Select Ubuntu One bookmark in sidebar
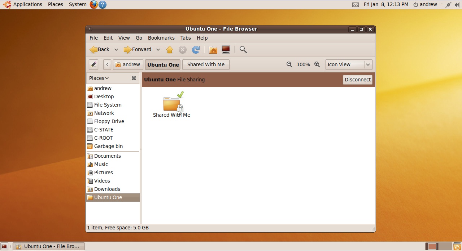This screenshot has width=462, height=251. pos(113,197)
